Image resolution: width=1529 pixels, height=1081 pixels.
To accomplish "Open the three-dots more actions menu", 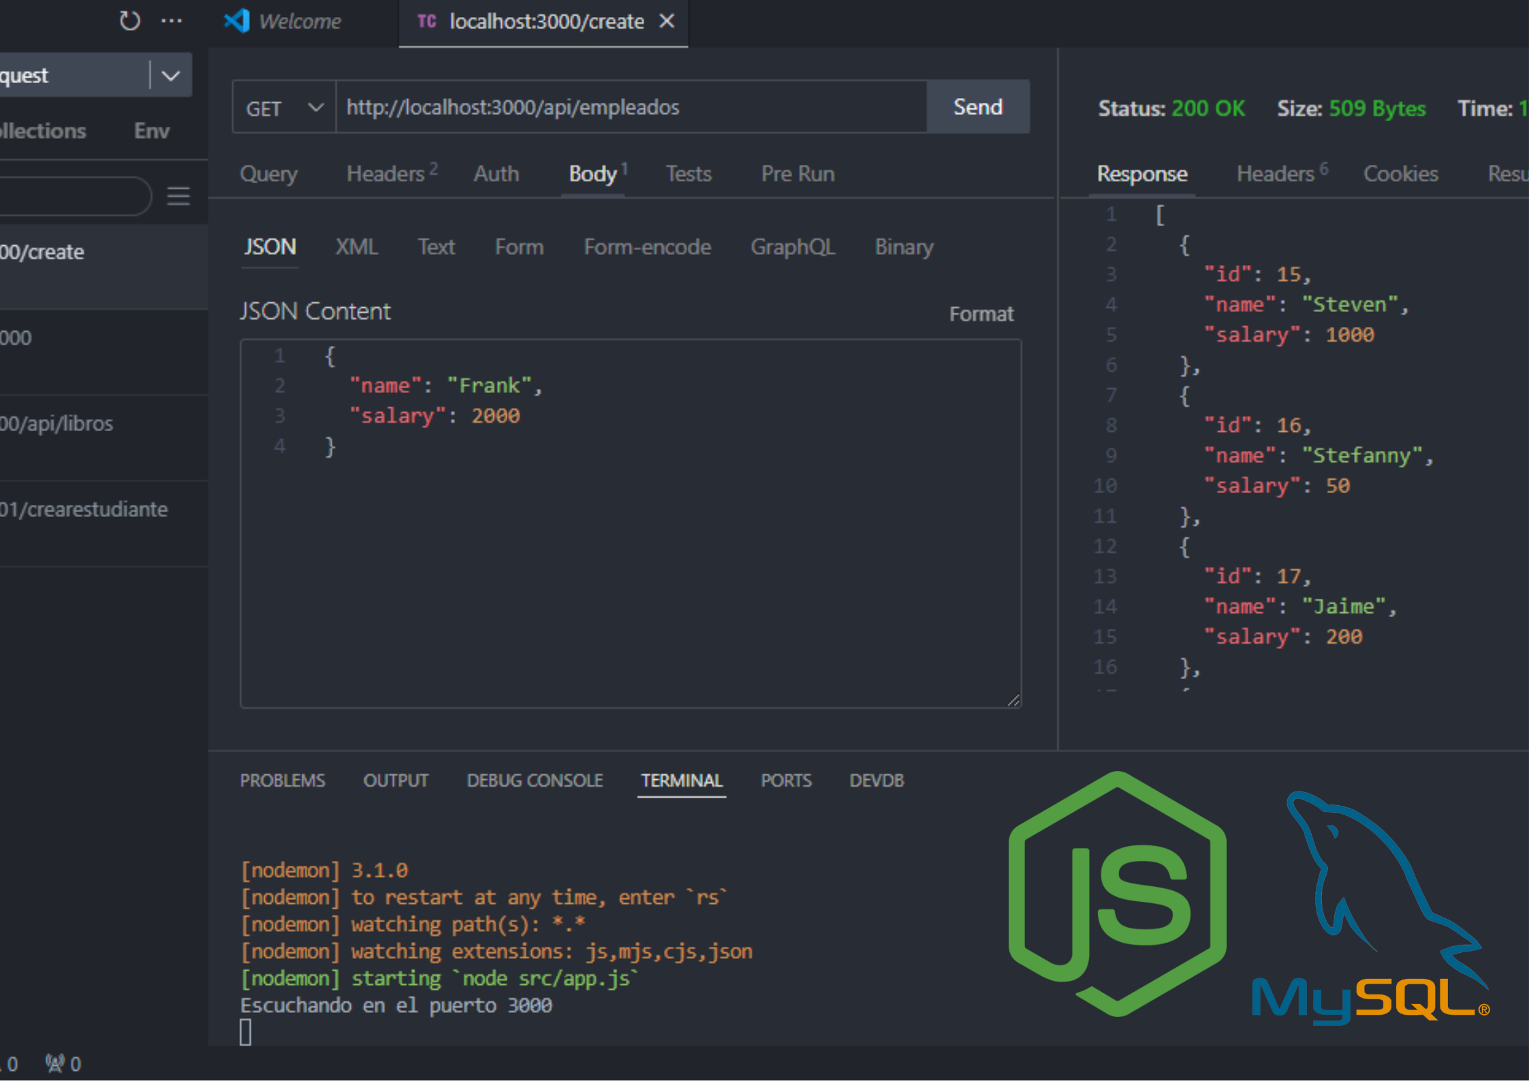I will click(x=172, y=21).
